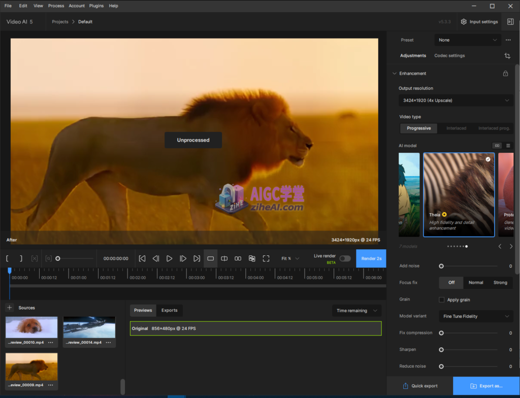Select single view mode
The height and width of the screenshot is (398, 520).
pos(211,258)
